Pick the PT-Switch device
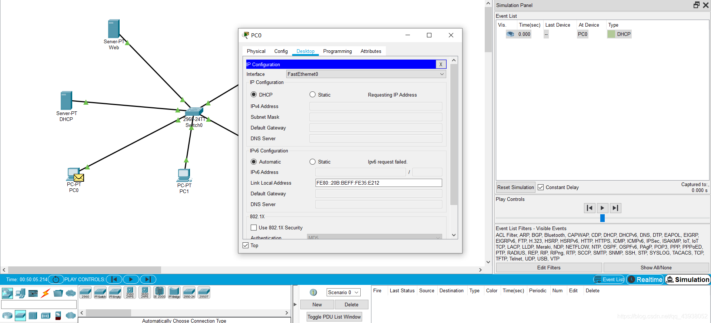The image size is (711, 323). 100,292
